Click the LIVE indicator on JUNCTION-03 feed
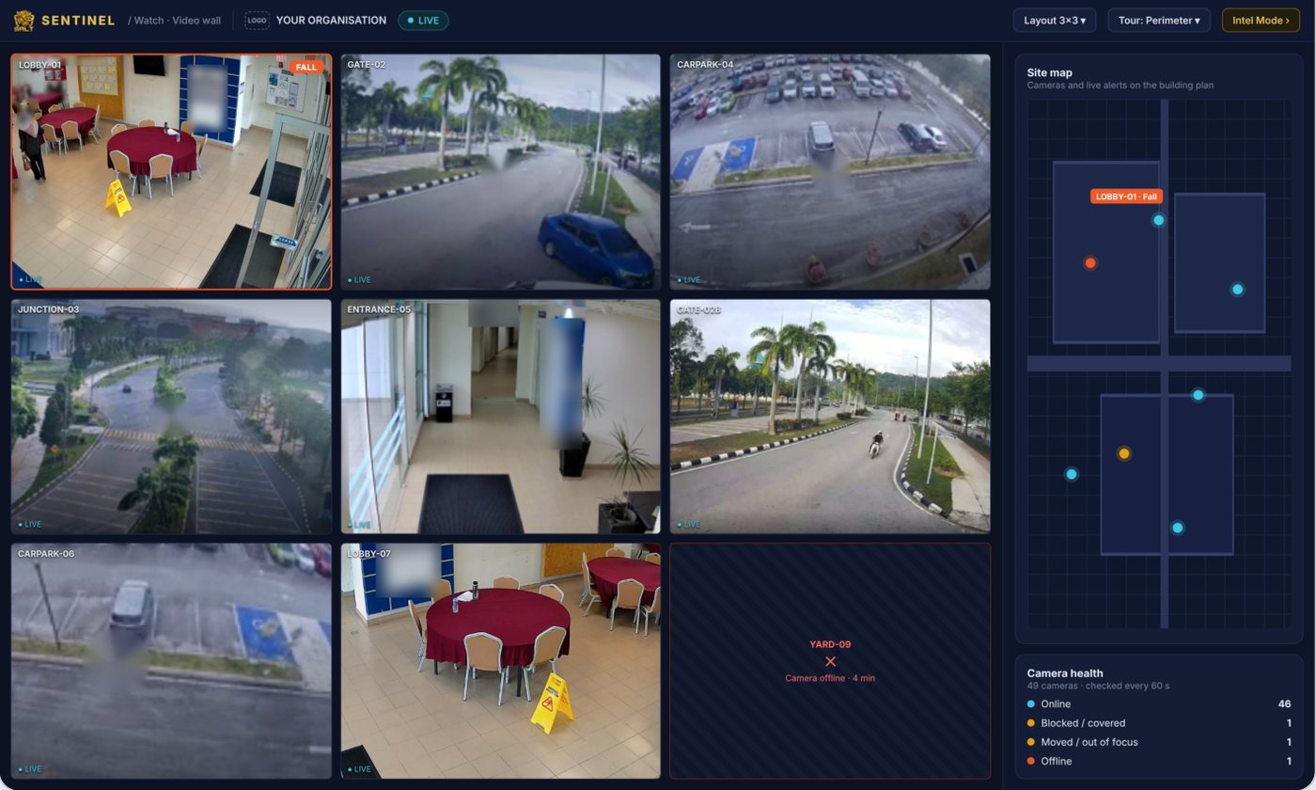Viewport: 1316px width, 790px height. (x=29, y=524)
